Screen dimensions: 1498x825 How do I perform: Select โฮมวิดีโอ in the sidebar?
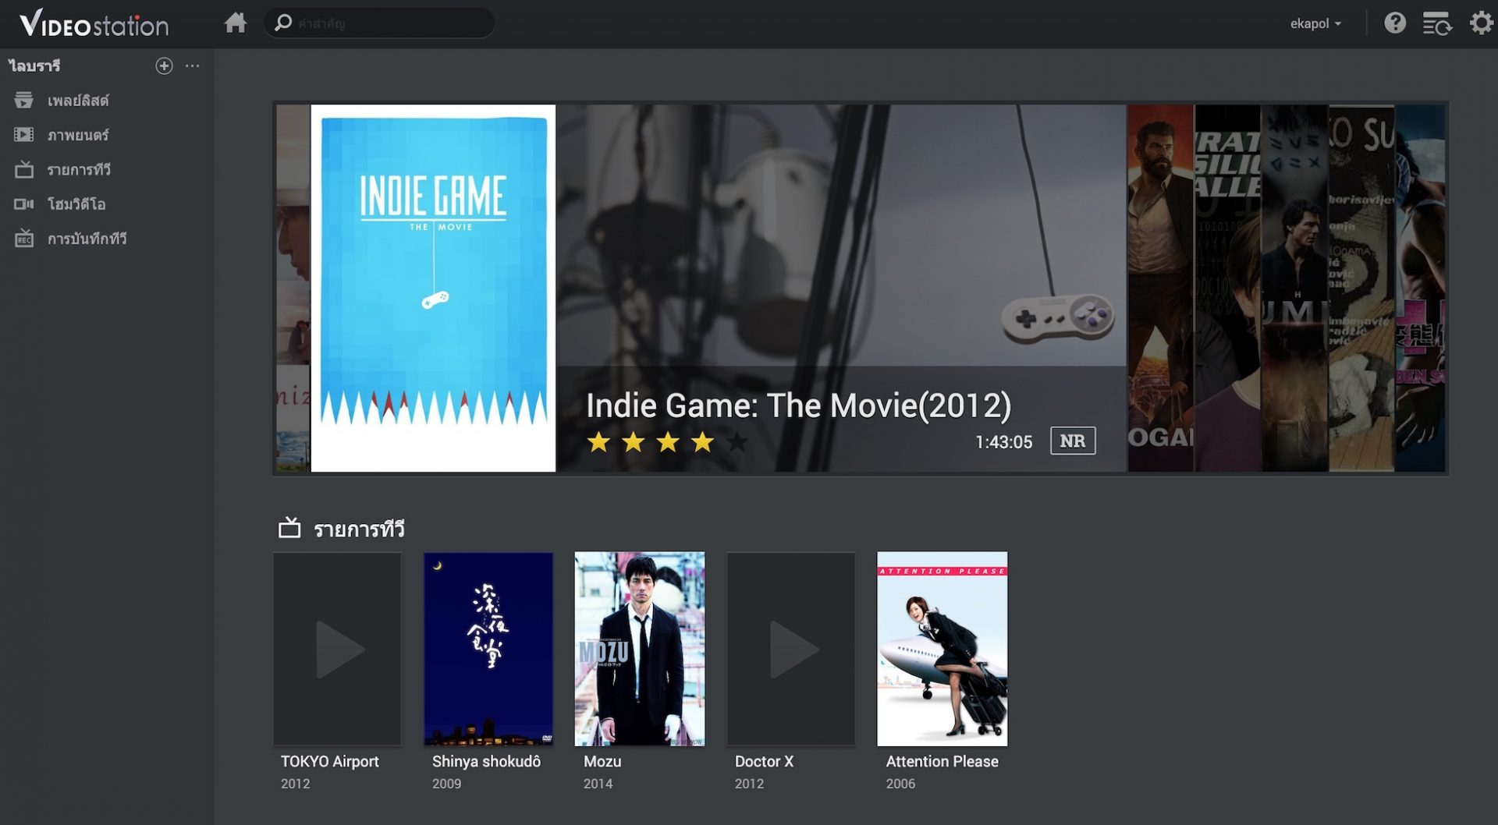click(x=76, y=204)
